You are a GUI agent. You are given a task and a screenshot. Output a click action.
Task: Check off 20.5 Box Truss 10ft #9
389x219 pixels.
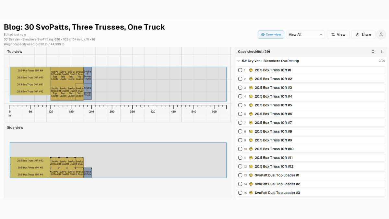click(240, 140)
